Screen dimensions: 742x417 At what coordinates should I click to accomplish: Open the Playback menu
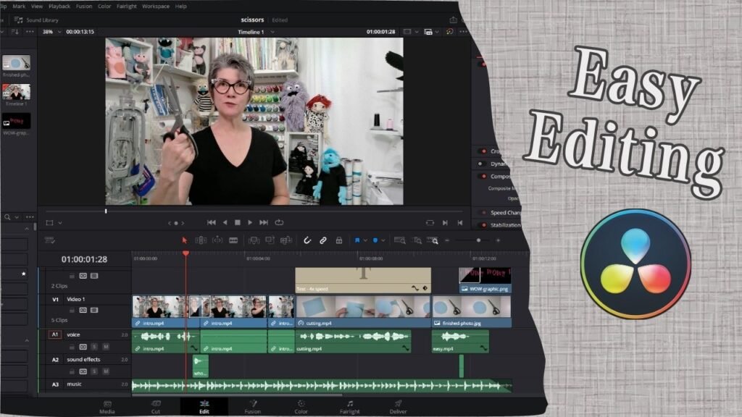(61, 5)
